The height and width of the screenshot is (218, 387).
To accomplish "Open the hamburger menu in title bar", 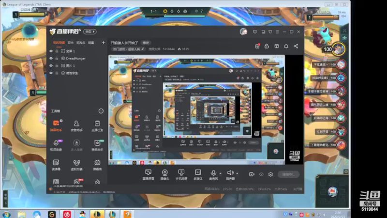I will click(277, 32).
